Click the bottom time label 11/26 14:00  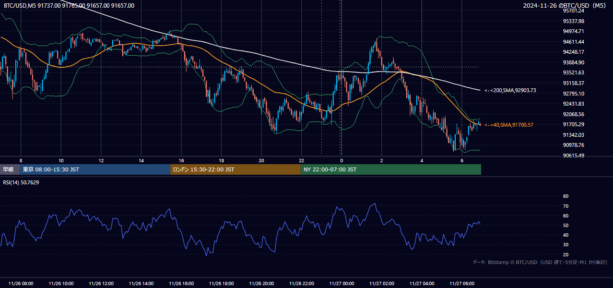[x=141, y=283]
